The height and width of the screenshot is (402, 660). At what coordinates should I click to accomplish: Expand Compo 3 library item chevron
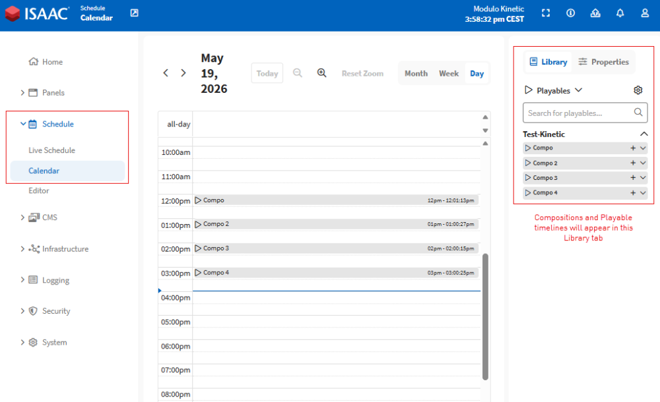click(x=643, y=177)
